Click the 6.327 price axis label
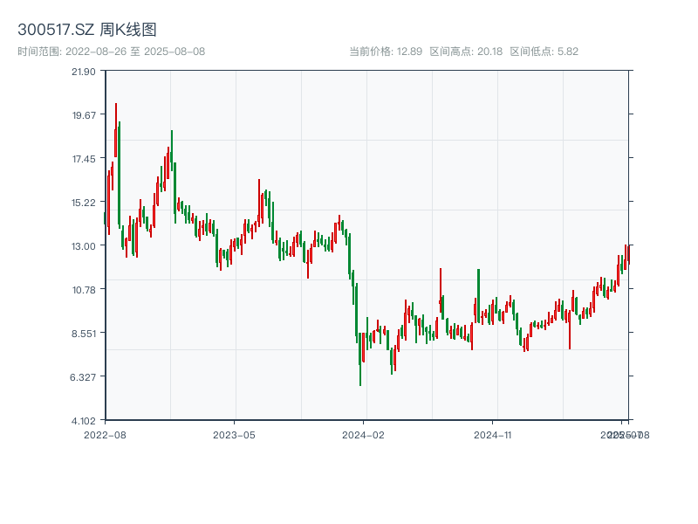The image size is (698, 524). pos(84,376)
